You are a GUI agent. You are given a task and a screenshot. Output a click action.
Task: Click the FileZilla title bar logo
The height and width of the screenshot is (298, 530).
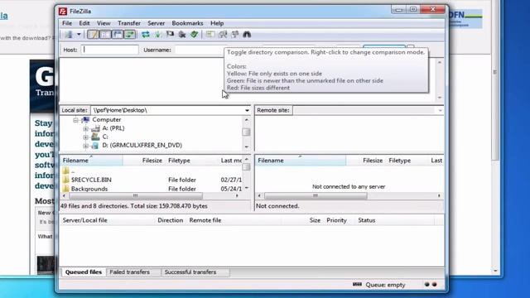(63, 11)
